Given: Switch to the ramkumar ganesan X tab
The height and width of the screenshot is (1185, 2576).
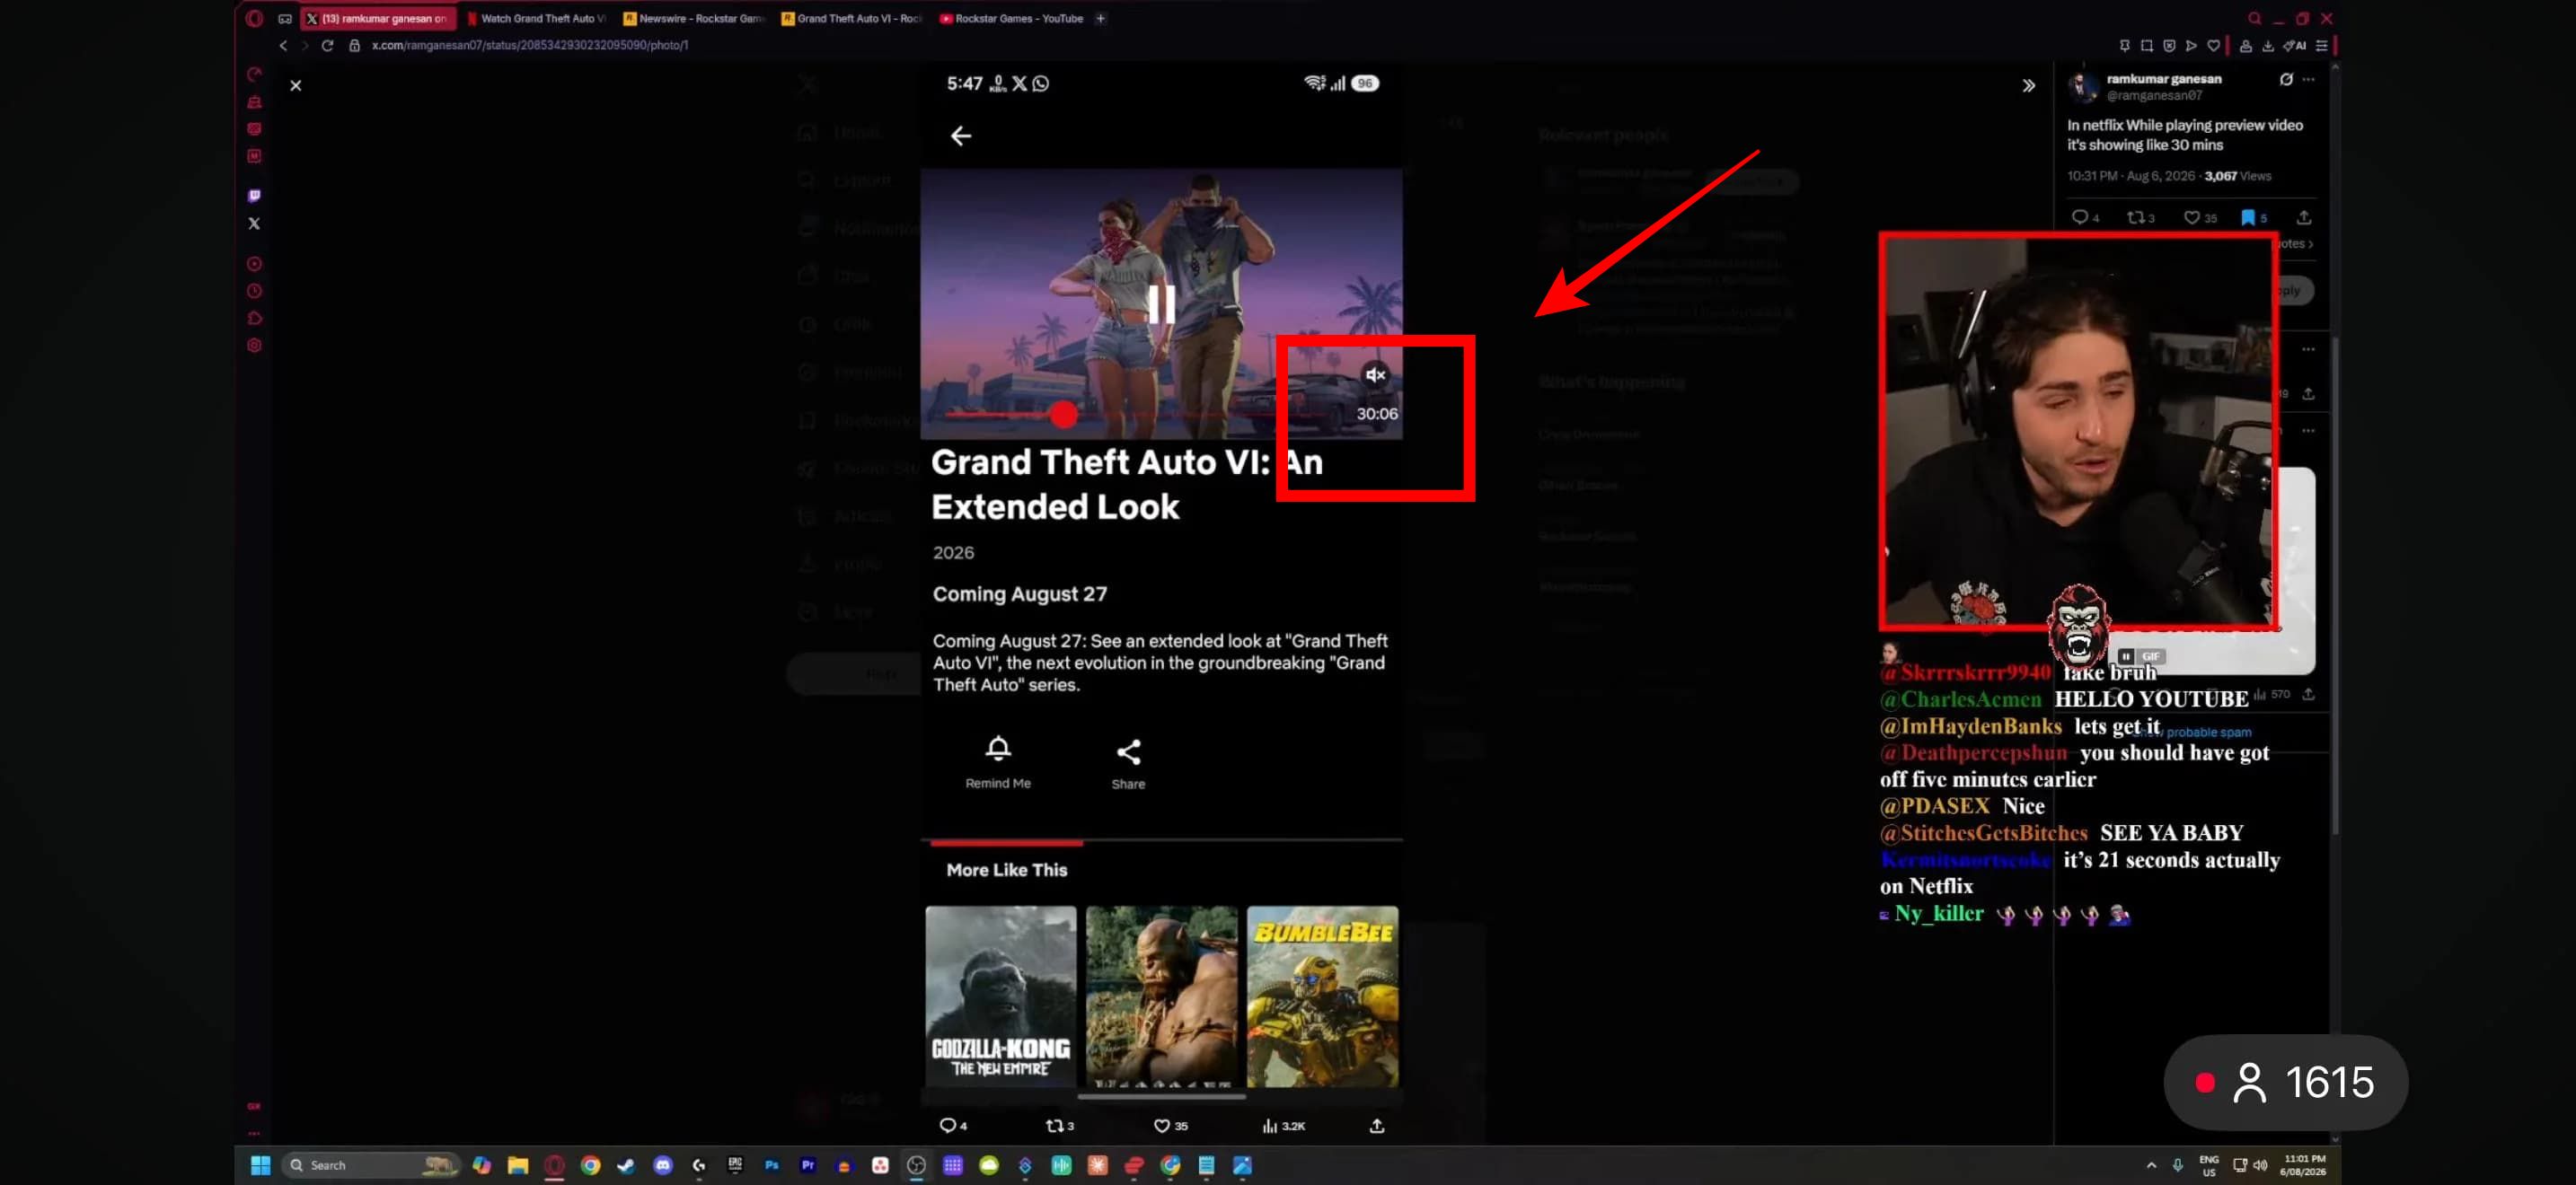Looking at the screenshot, I should [x=378, y=18].
